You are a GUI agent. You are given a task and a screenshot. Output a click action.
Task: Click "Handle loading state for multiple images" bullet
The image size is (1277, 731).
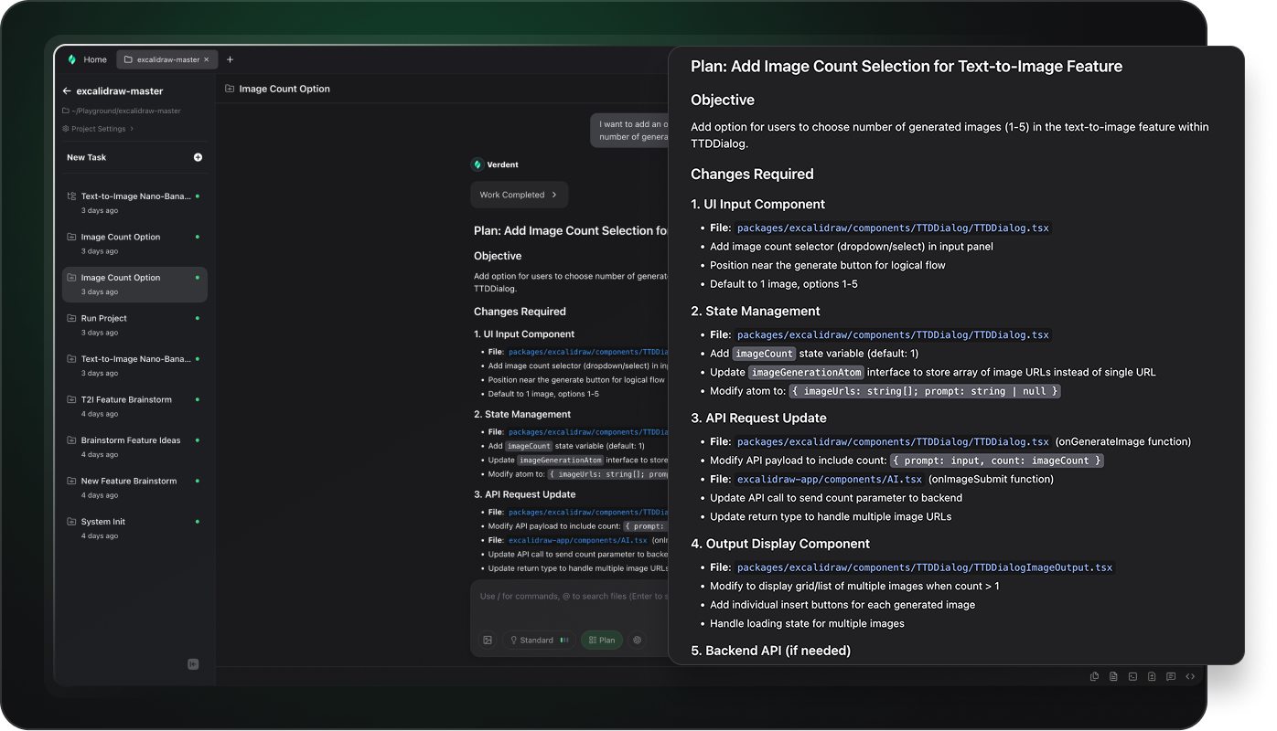tap(807, 623)
